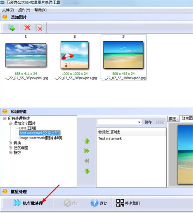Click the app icon in the title bar
Viewport: 193px width, 213px height.
click(3, 2)
